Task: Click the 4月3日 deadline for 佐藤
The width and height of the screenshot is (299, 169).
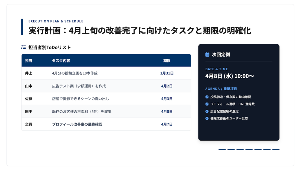Action: click(167, 99)
